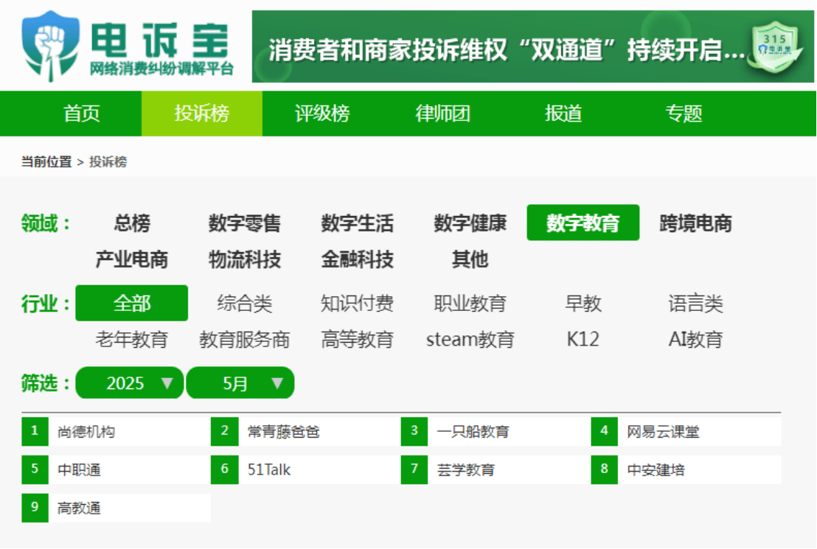
Task: Filter by K12 industry
Action: tap(583, 340)
